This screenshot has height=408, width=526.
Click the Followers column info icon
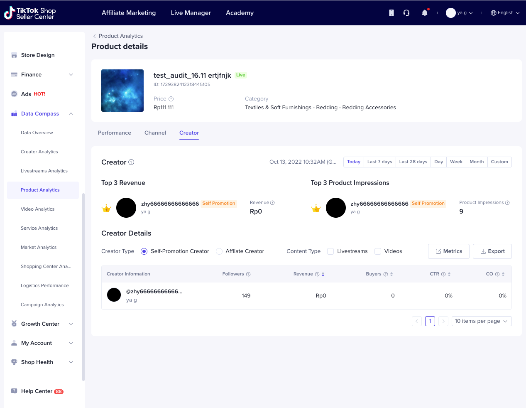coord(248,274)
